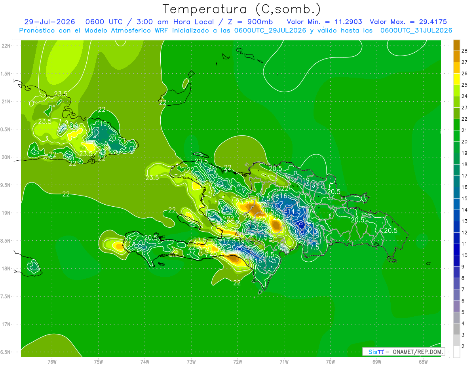
Task: Click the "21" value on the color scale
Action: [465, 130]
